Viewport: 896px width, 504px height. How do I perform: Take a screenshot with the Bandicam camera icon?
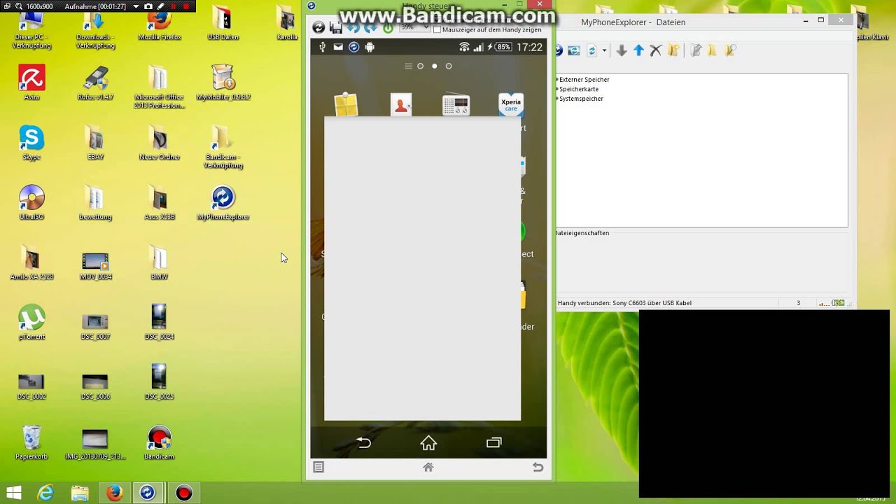[148, 6]
